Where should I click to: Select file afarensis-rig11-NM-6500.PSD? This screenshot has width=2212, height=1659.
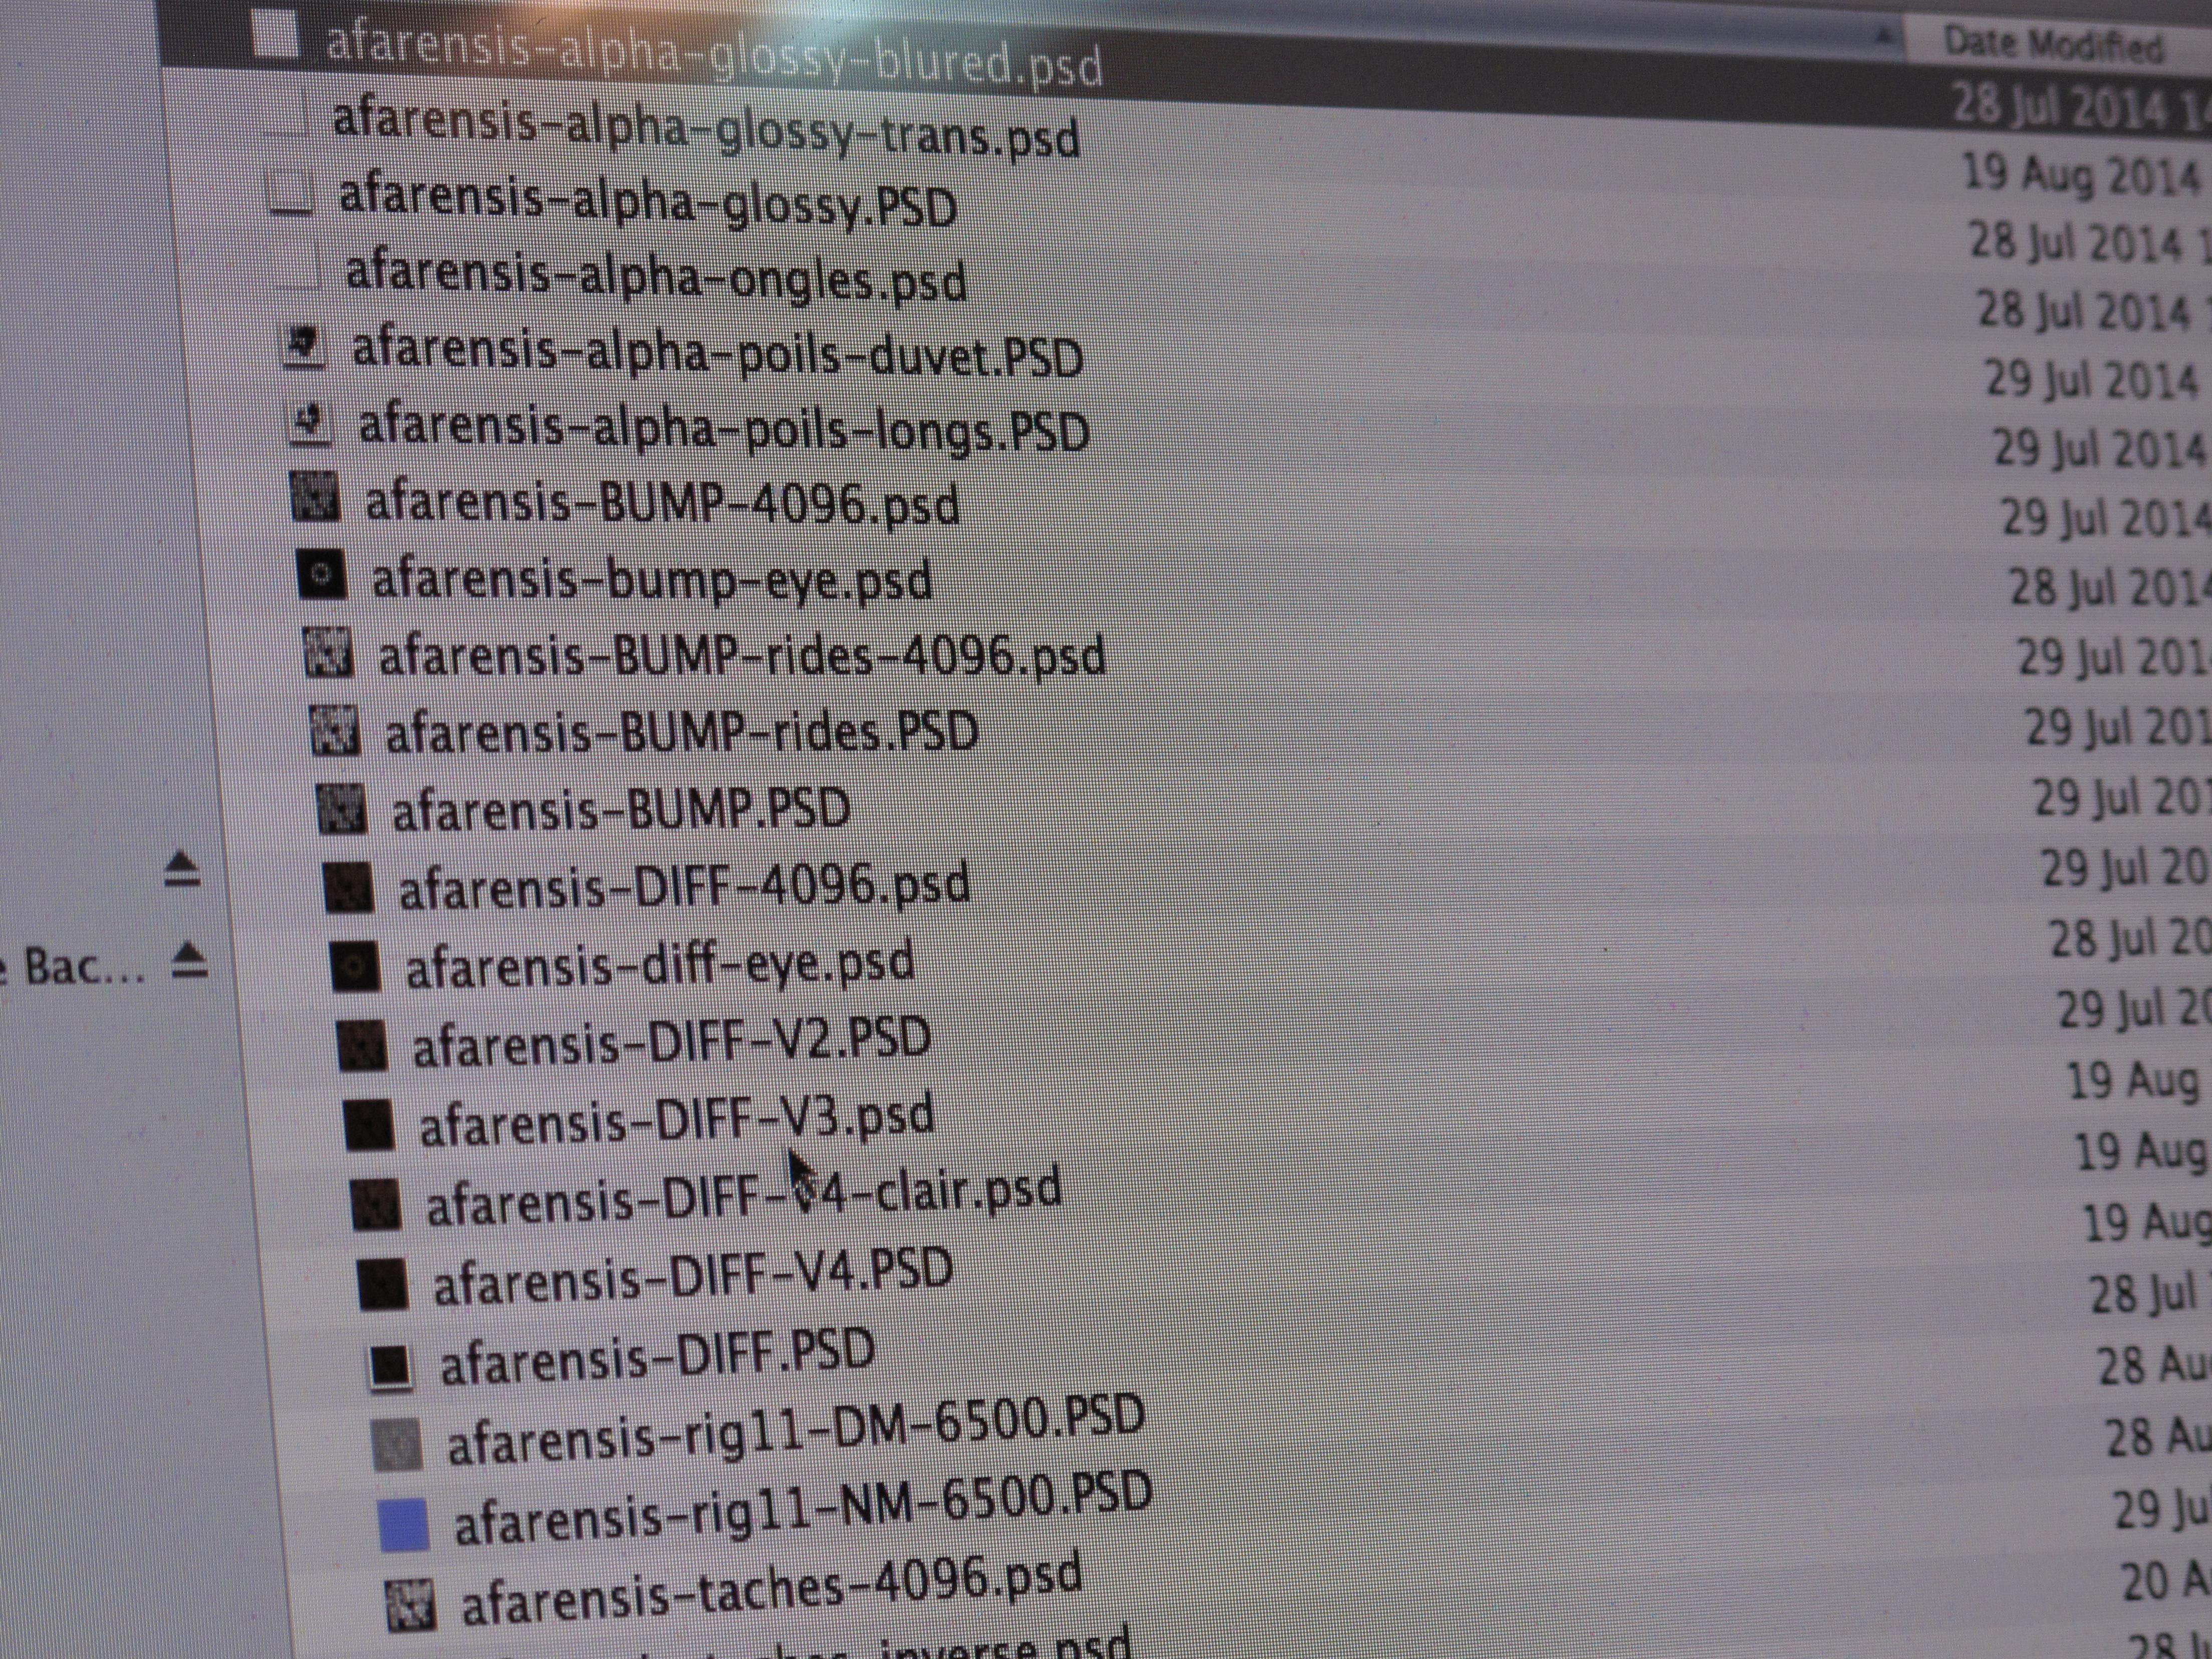(x=803, y=1510)
